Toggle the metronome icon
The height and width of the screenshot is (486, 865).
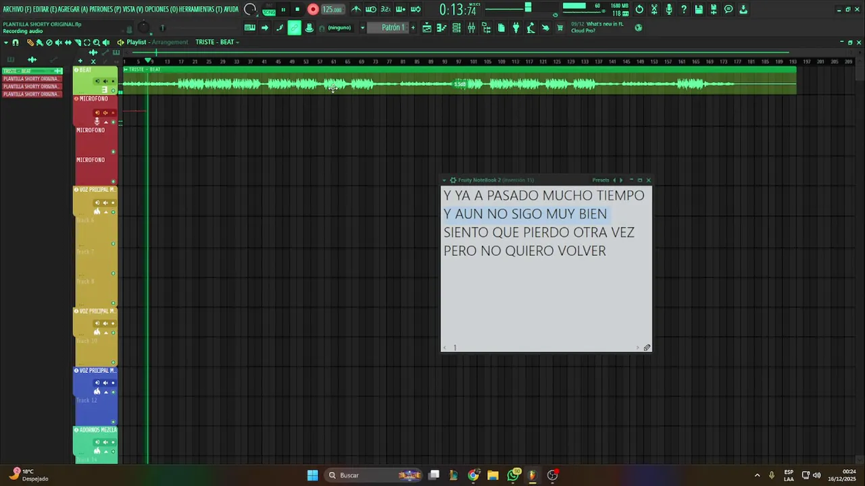tap(356, 9)
